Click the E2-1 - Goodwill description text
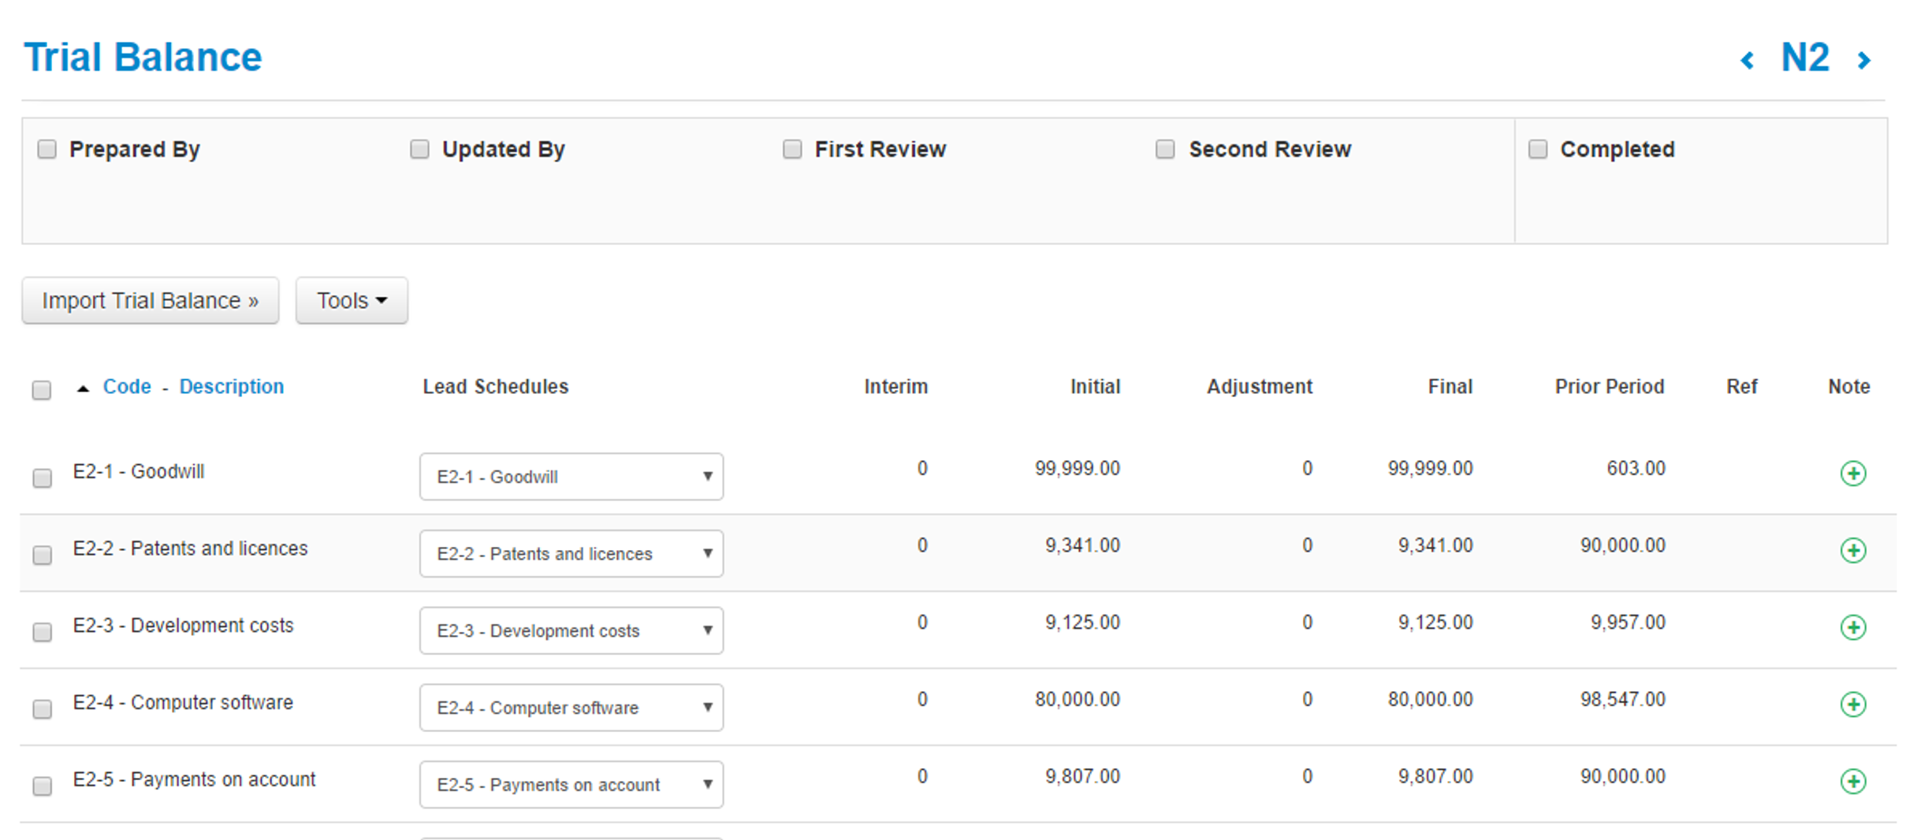 (139, 471)
